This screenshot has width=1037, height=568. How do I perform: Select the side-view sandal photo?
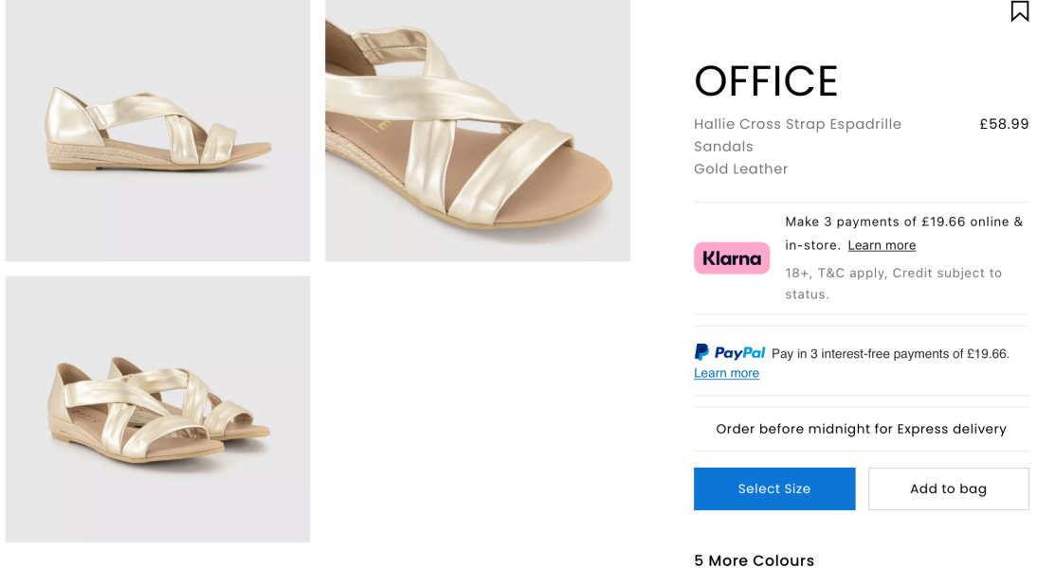point(157,131)
